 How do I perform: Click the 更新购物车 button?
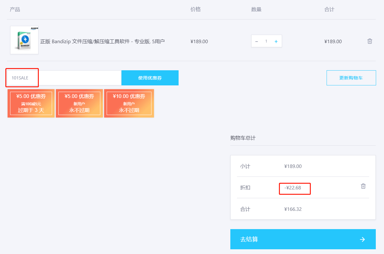coord(351,78)
